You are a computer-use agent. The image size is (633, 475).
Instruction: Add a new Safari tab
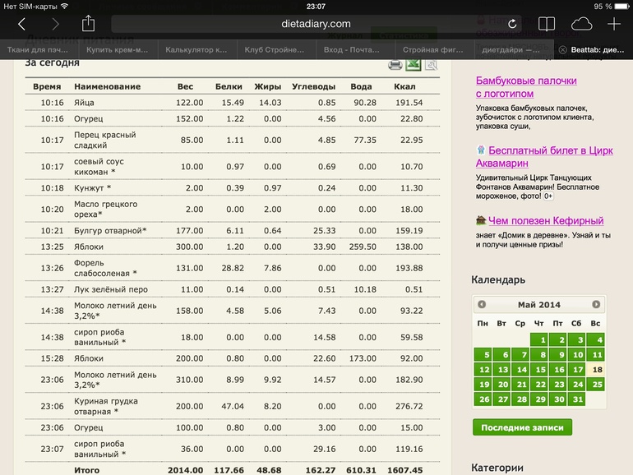click(614, 24)
